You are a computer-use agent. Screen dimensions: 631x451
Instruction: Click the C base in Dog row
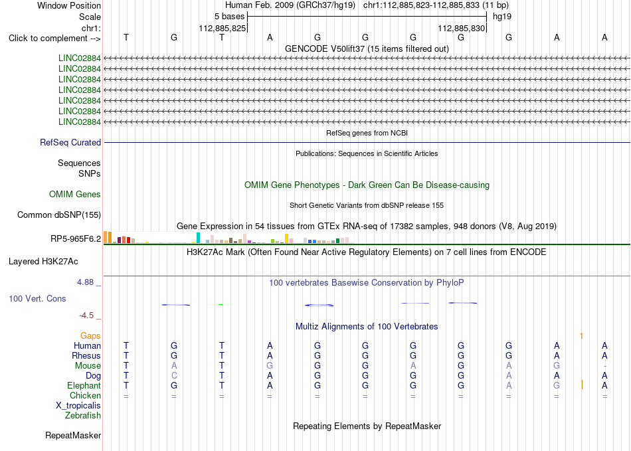tap(174, 376)
